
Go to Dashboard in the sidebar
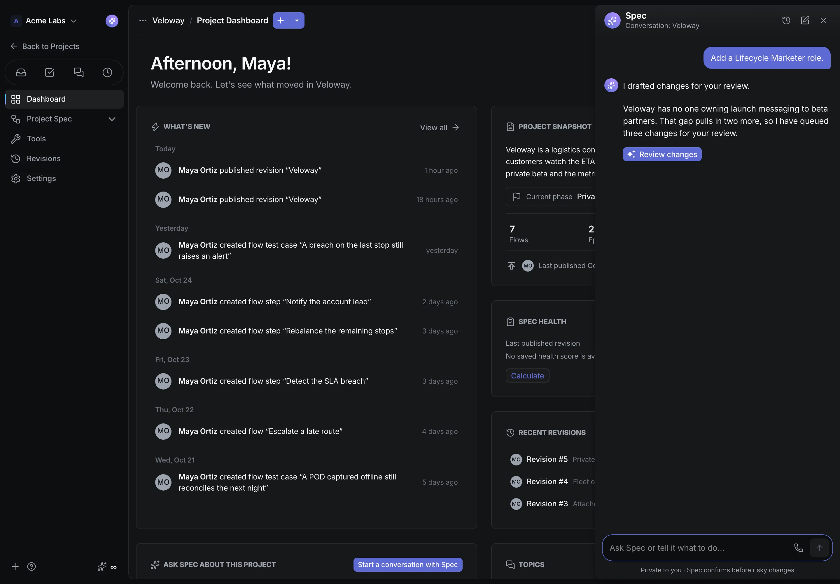(x=64, y=99)
